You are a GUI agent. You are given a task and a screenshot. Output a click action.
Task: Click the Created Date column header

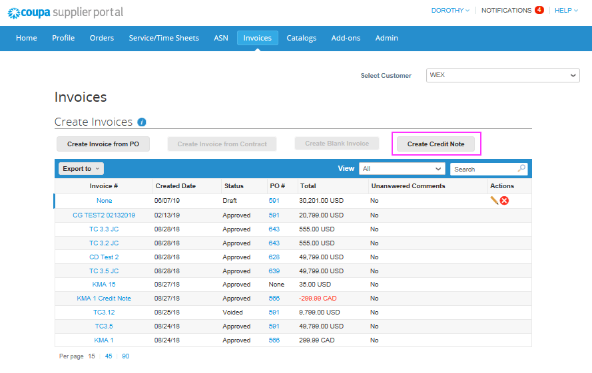(176, 186)
